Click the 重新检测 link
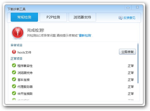 [x=85, y=36]
